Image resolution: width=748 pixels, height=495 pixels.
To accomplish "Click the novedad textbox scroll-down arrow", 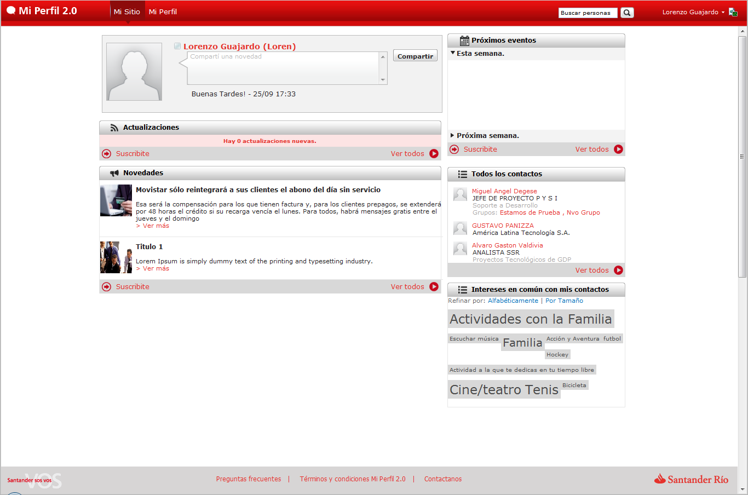I will pyautogui.click(x=383, y=80).
